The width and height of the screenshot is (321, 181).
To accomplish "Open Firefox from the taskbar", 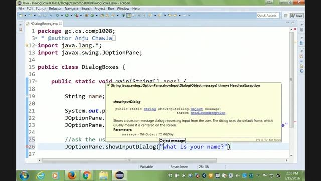I will pos(72,175).
